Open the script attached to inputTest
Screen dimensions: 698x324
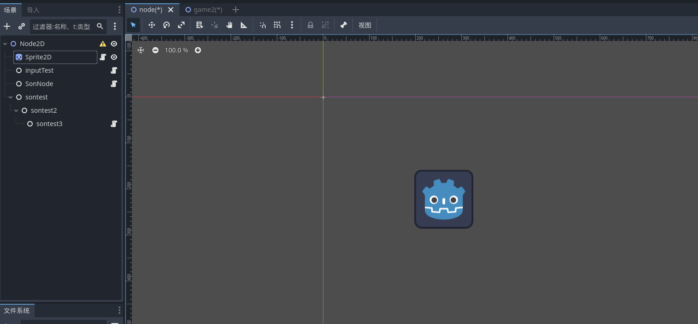coord(114,70)
